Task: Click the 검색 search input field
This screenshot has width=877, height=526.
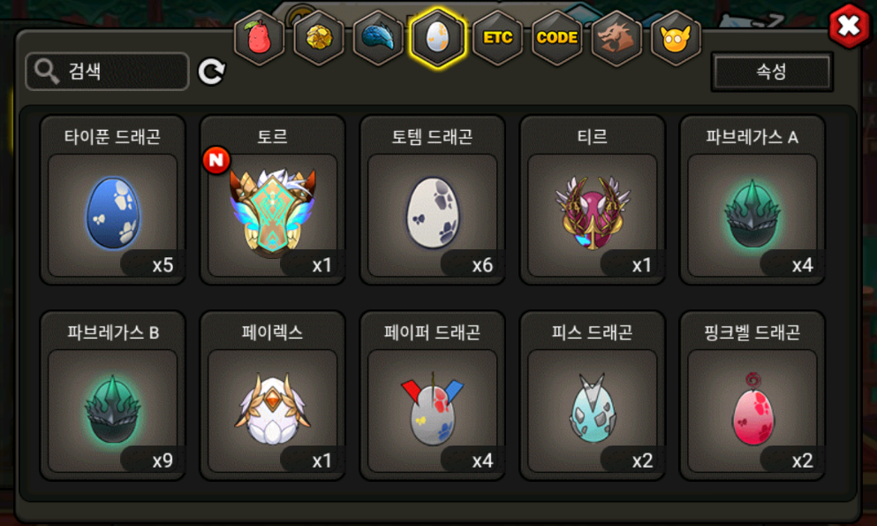Action: tap(108, 71)
